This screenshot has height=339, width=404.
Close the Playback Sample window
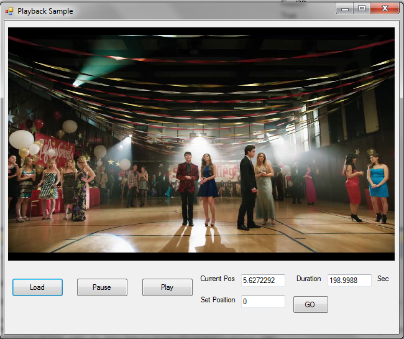pyautogui.click(x=385, y=9)
